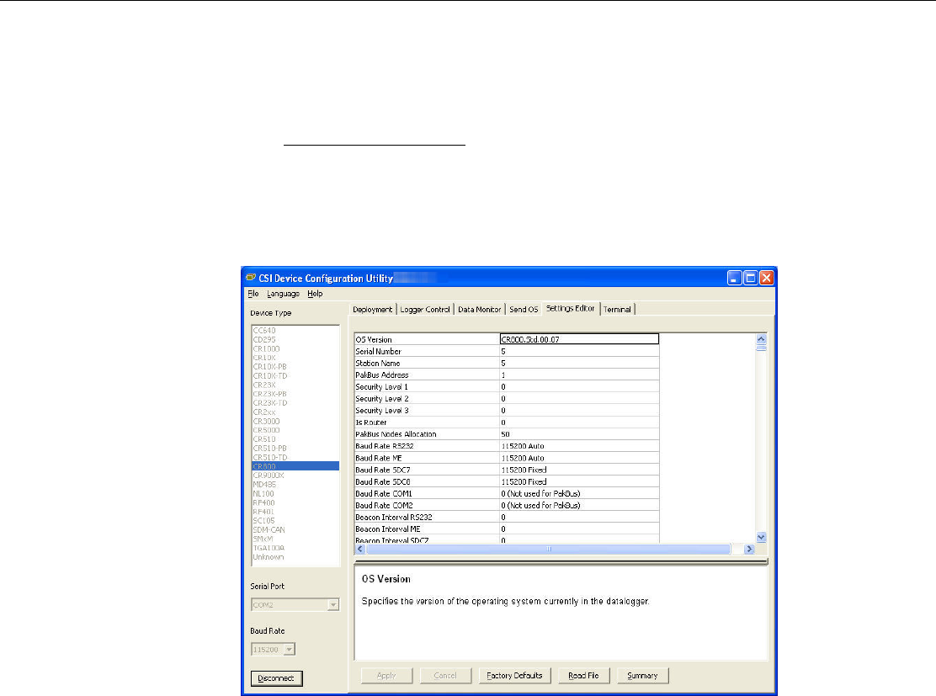Click the Security Level 3 row
Screen dimensions: 936x696
507,411
